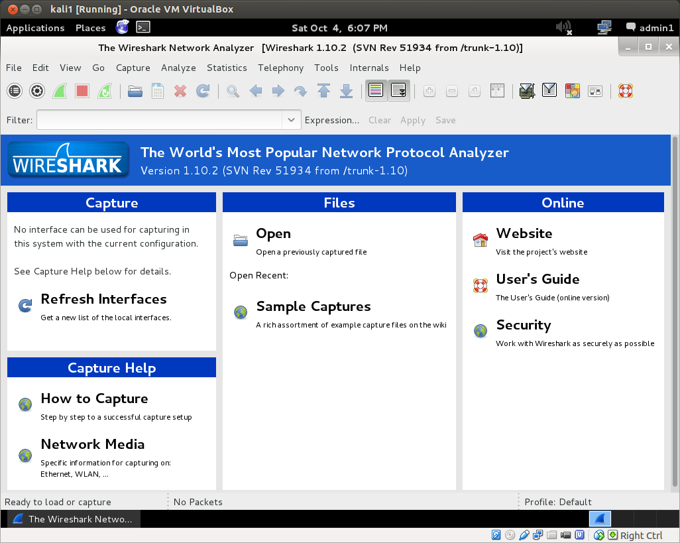Click the muted volume icon in panel
The height and width of the screenshot is (543, 680).
[564, 28]
